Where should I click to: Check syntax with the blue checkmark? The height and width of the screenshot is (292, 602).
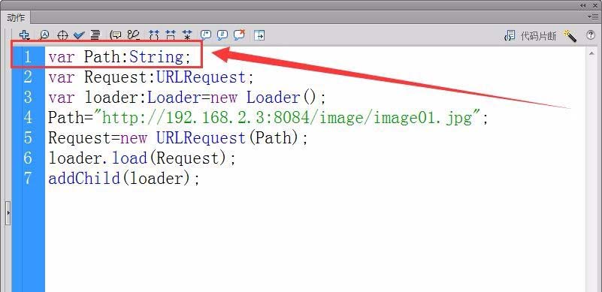79,35
